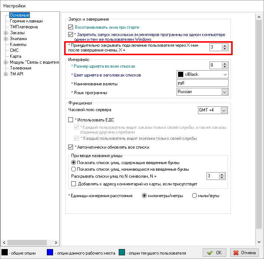Viewport: 264px width, 259px height.
Task: Expand the TM API tree node
Action: pyautogui.click(x=6, y=74)
